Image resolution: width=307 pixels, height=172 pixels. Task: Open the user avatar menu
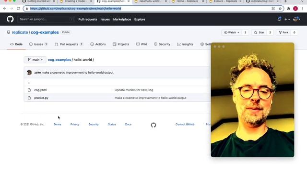tap(296, 19)
